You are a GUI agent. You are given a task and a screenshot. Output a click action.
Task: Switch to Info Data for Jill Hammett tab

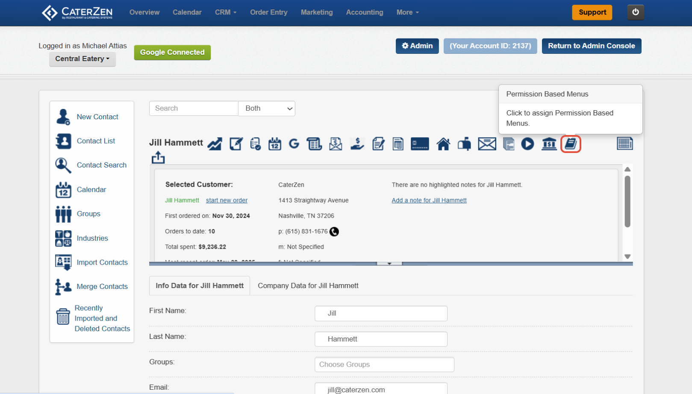200,285
